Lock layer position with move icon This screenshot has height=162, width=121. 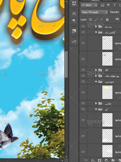(x=101, y=19)
